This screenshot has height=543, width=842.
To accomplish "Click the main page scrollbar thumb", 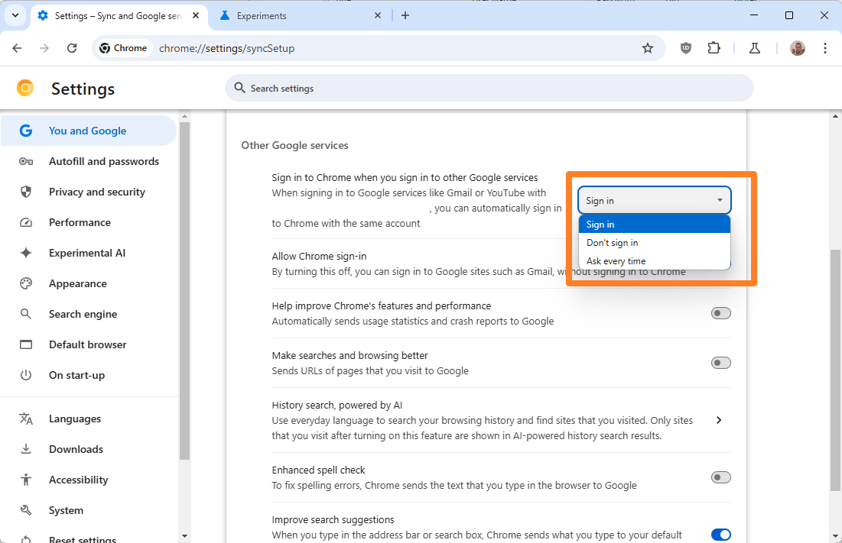I will pyautogui.click(x=836, y=370).
